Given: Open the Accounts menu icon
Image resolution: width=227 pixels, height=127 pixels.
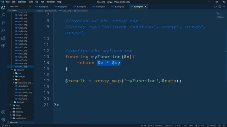Looking at the screenshot, I should pyautogui.click(x=3, y=112).
